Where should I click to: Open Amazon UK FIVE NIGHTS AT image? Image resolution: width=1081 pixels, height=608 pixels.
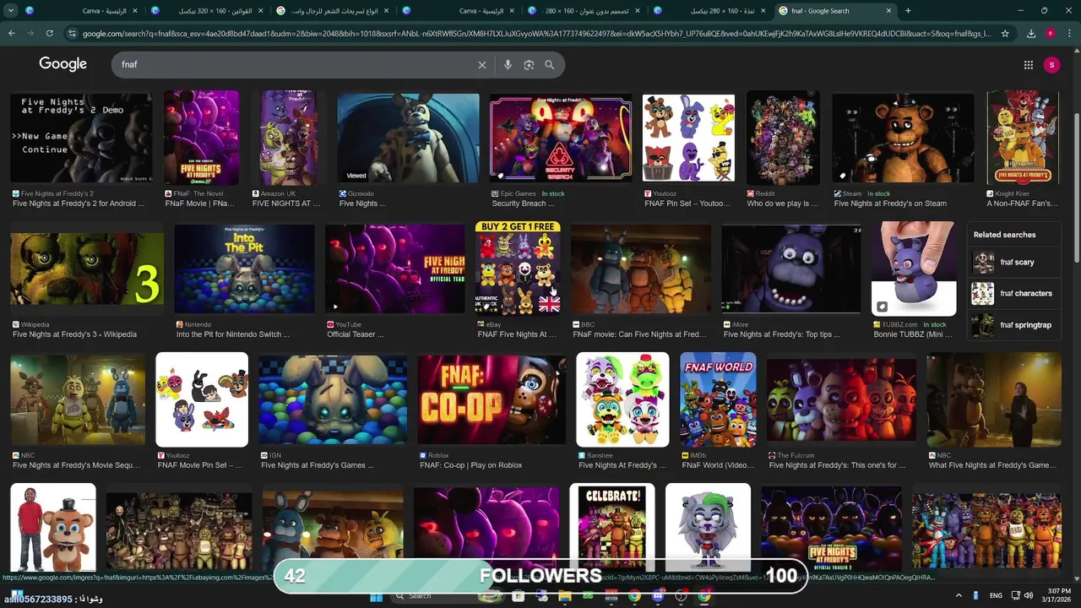click(288, 138)
